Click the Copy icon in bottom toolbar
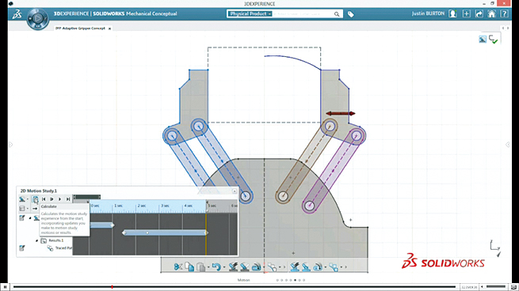519x291 pixels. point(189,266)
